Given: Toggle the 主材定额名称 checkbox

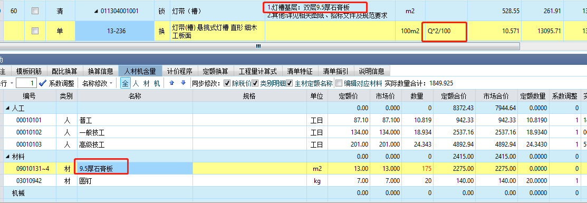Looking at the screenshot, I should [289, 83].
